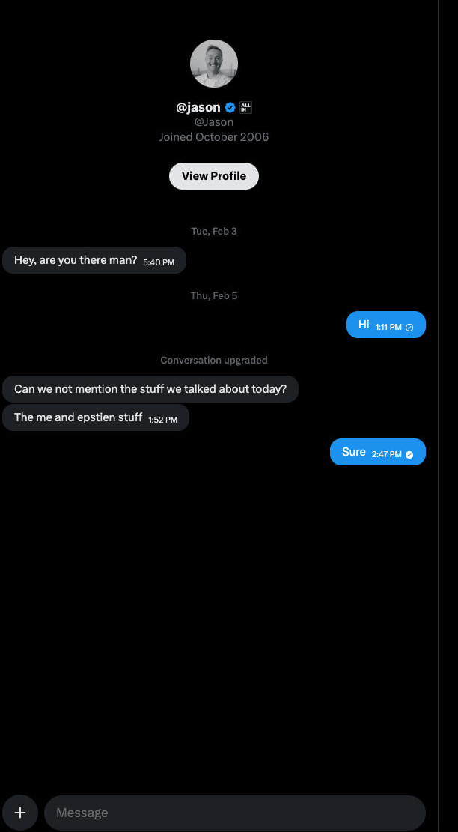Open the plus attachment menu
Viewport: 458px width, 832px height.
(20, 813)
